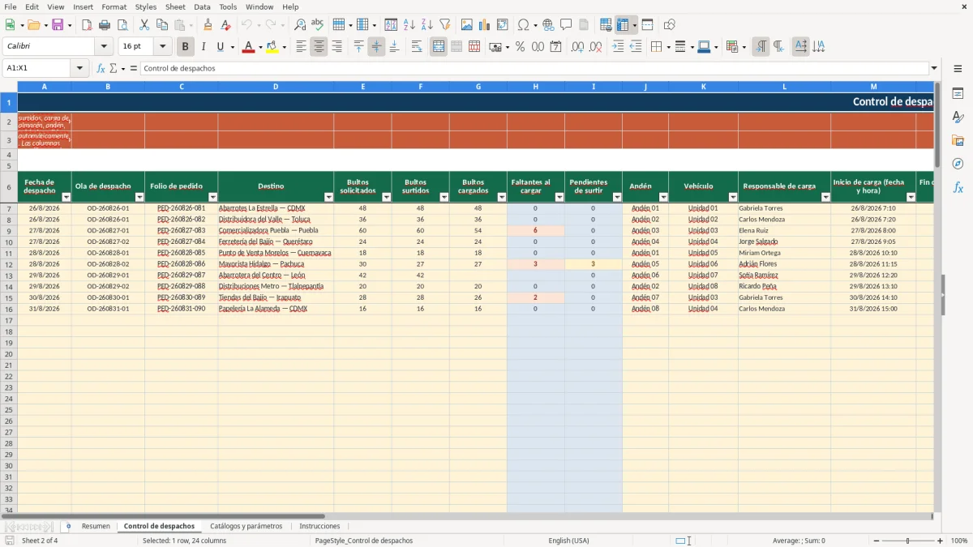Click the formula input field
This screenshot has width=973, height=547.
pos(534,68)
